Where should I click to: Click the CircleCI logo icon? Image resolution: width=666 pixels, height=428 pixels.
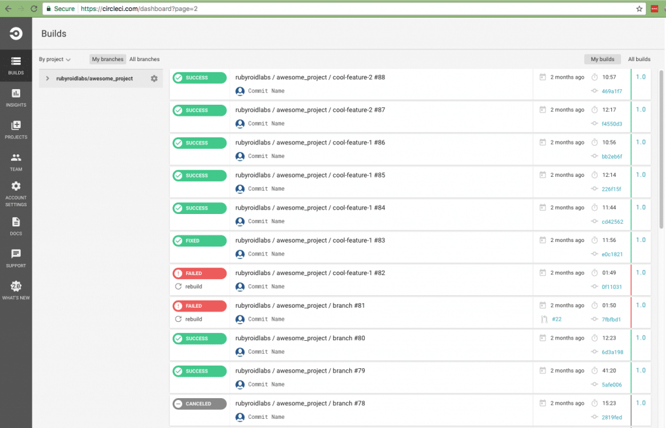[x=16, y=34]
